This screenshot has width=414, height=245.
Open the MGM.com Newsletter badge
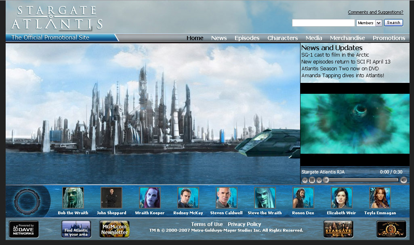pyautogui.click(x=114, y=229)
